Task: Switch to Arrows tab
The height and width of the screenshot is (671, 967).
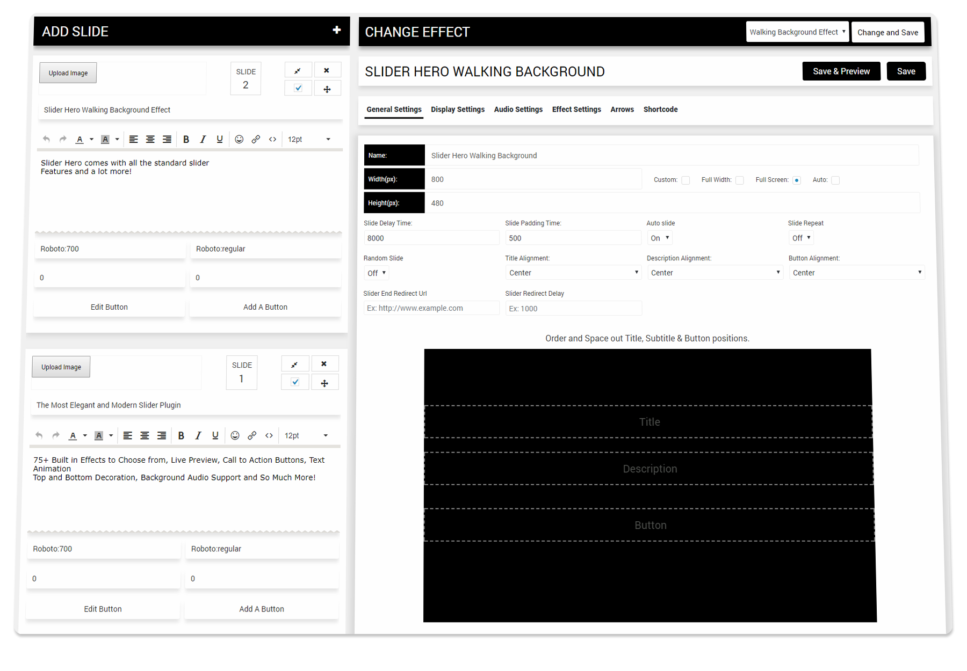Action: 622,110
